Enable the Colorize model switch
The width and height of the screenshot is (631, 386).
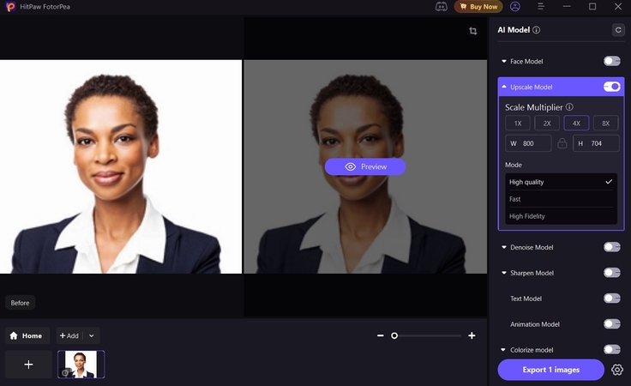[611, 349]
